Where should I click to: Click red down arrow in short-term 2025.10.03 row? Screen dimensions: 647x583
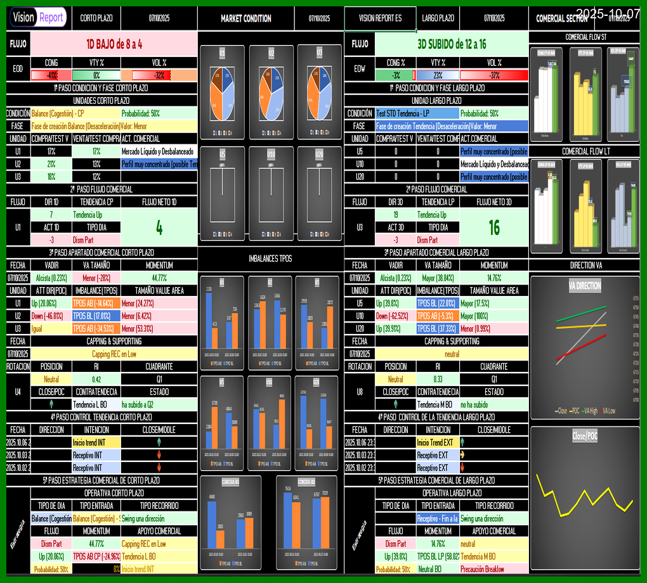click(159, 455)
